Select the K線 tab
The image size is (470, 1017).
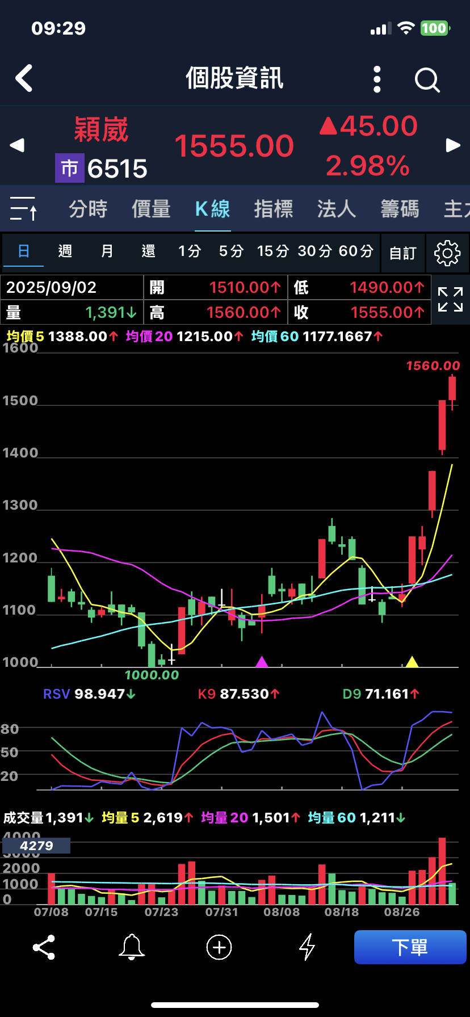tap(212, 209)
